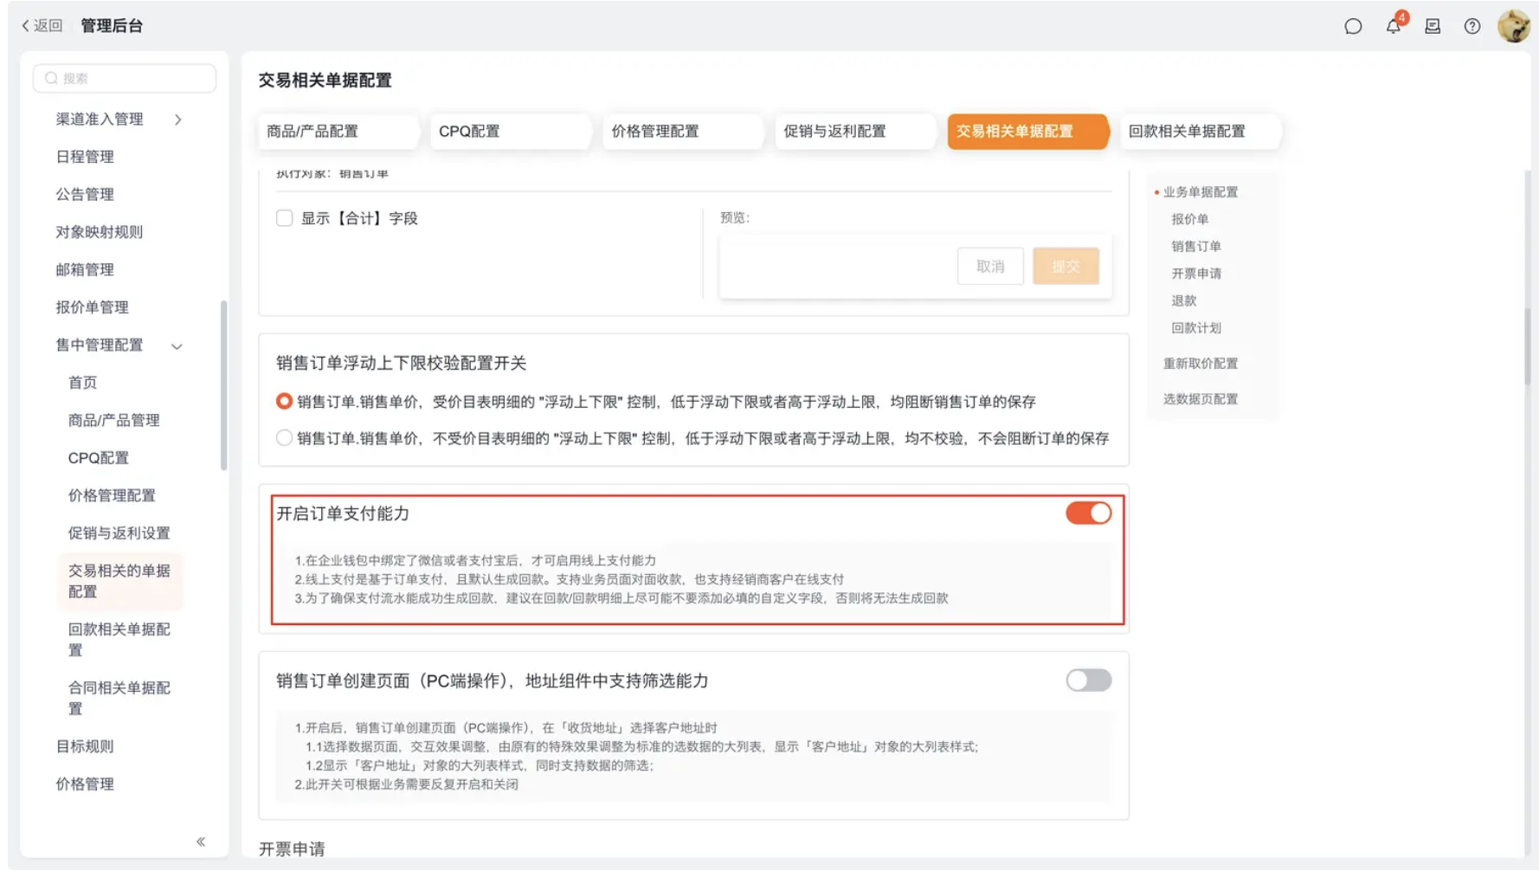The height and width of the screenshot is (871, 1539).
Task: Switch to the 商品/产品配置 tab
Action: [338, 132]
